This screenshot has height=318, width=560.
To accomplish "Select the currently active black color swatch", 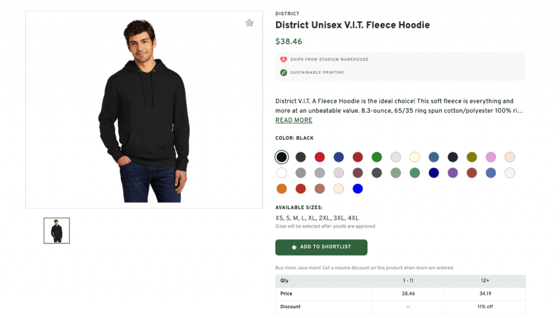I will click(282, 157).
